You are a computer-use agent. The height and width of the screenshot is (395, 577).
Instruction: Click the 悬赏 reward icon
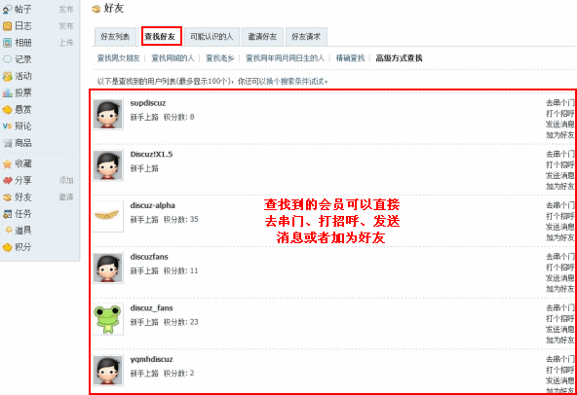click(x=8, y=110)
